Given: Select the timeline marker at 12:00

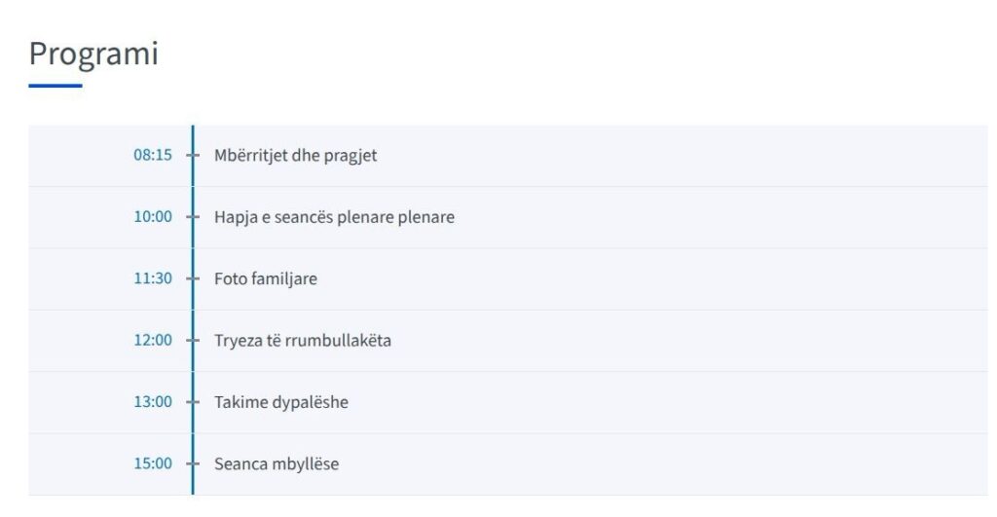Looking at the screenshot, I should (x=192, y=340).
